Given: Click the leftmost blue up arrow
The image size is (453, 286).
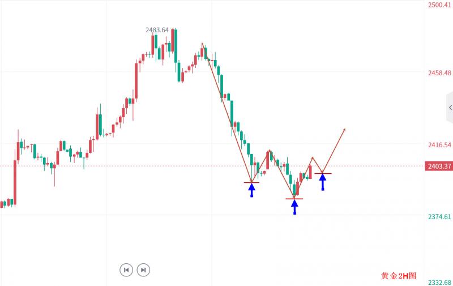Looking at the screenshot, I should [x=252, y=189].
